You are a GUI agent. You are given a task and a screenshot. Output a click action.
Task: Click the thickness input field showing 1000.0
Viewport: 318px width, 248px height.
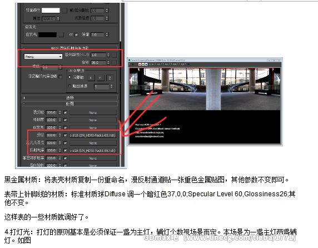click(49, 19)
